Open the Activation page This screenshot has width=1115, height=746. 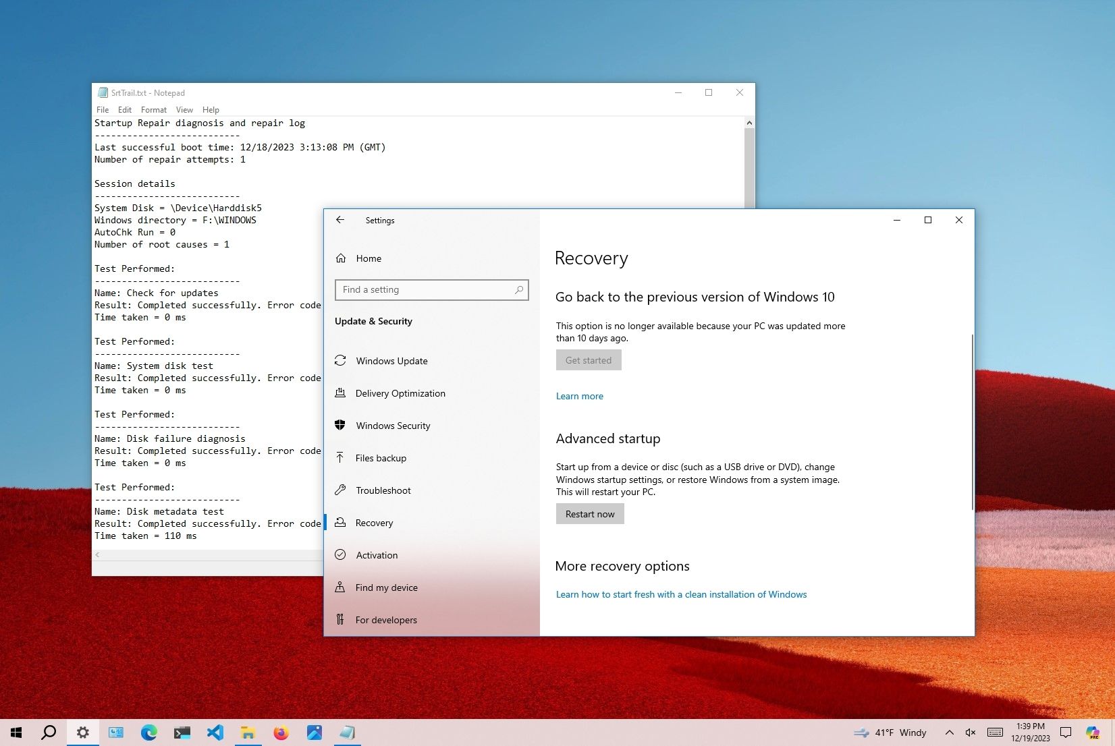click(377, 555)
